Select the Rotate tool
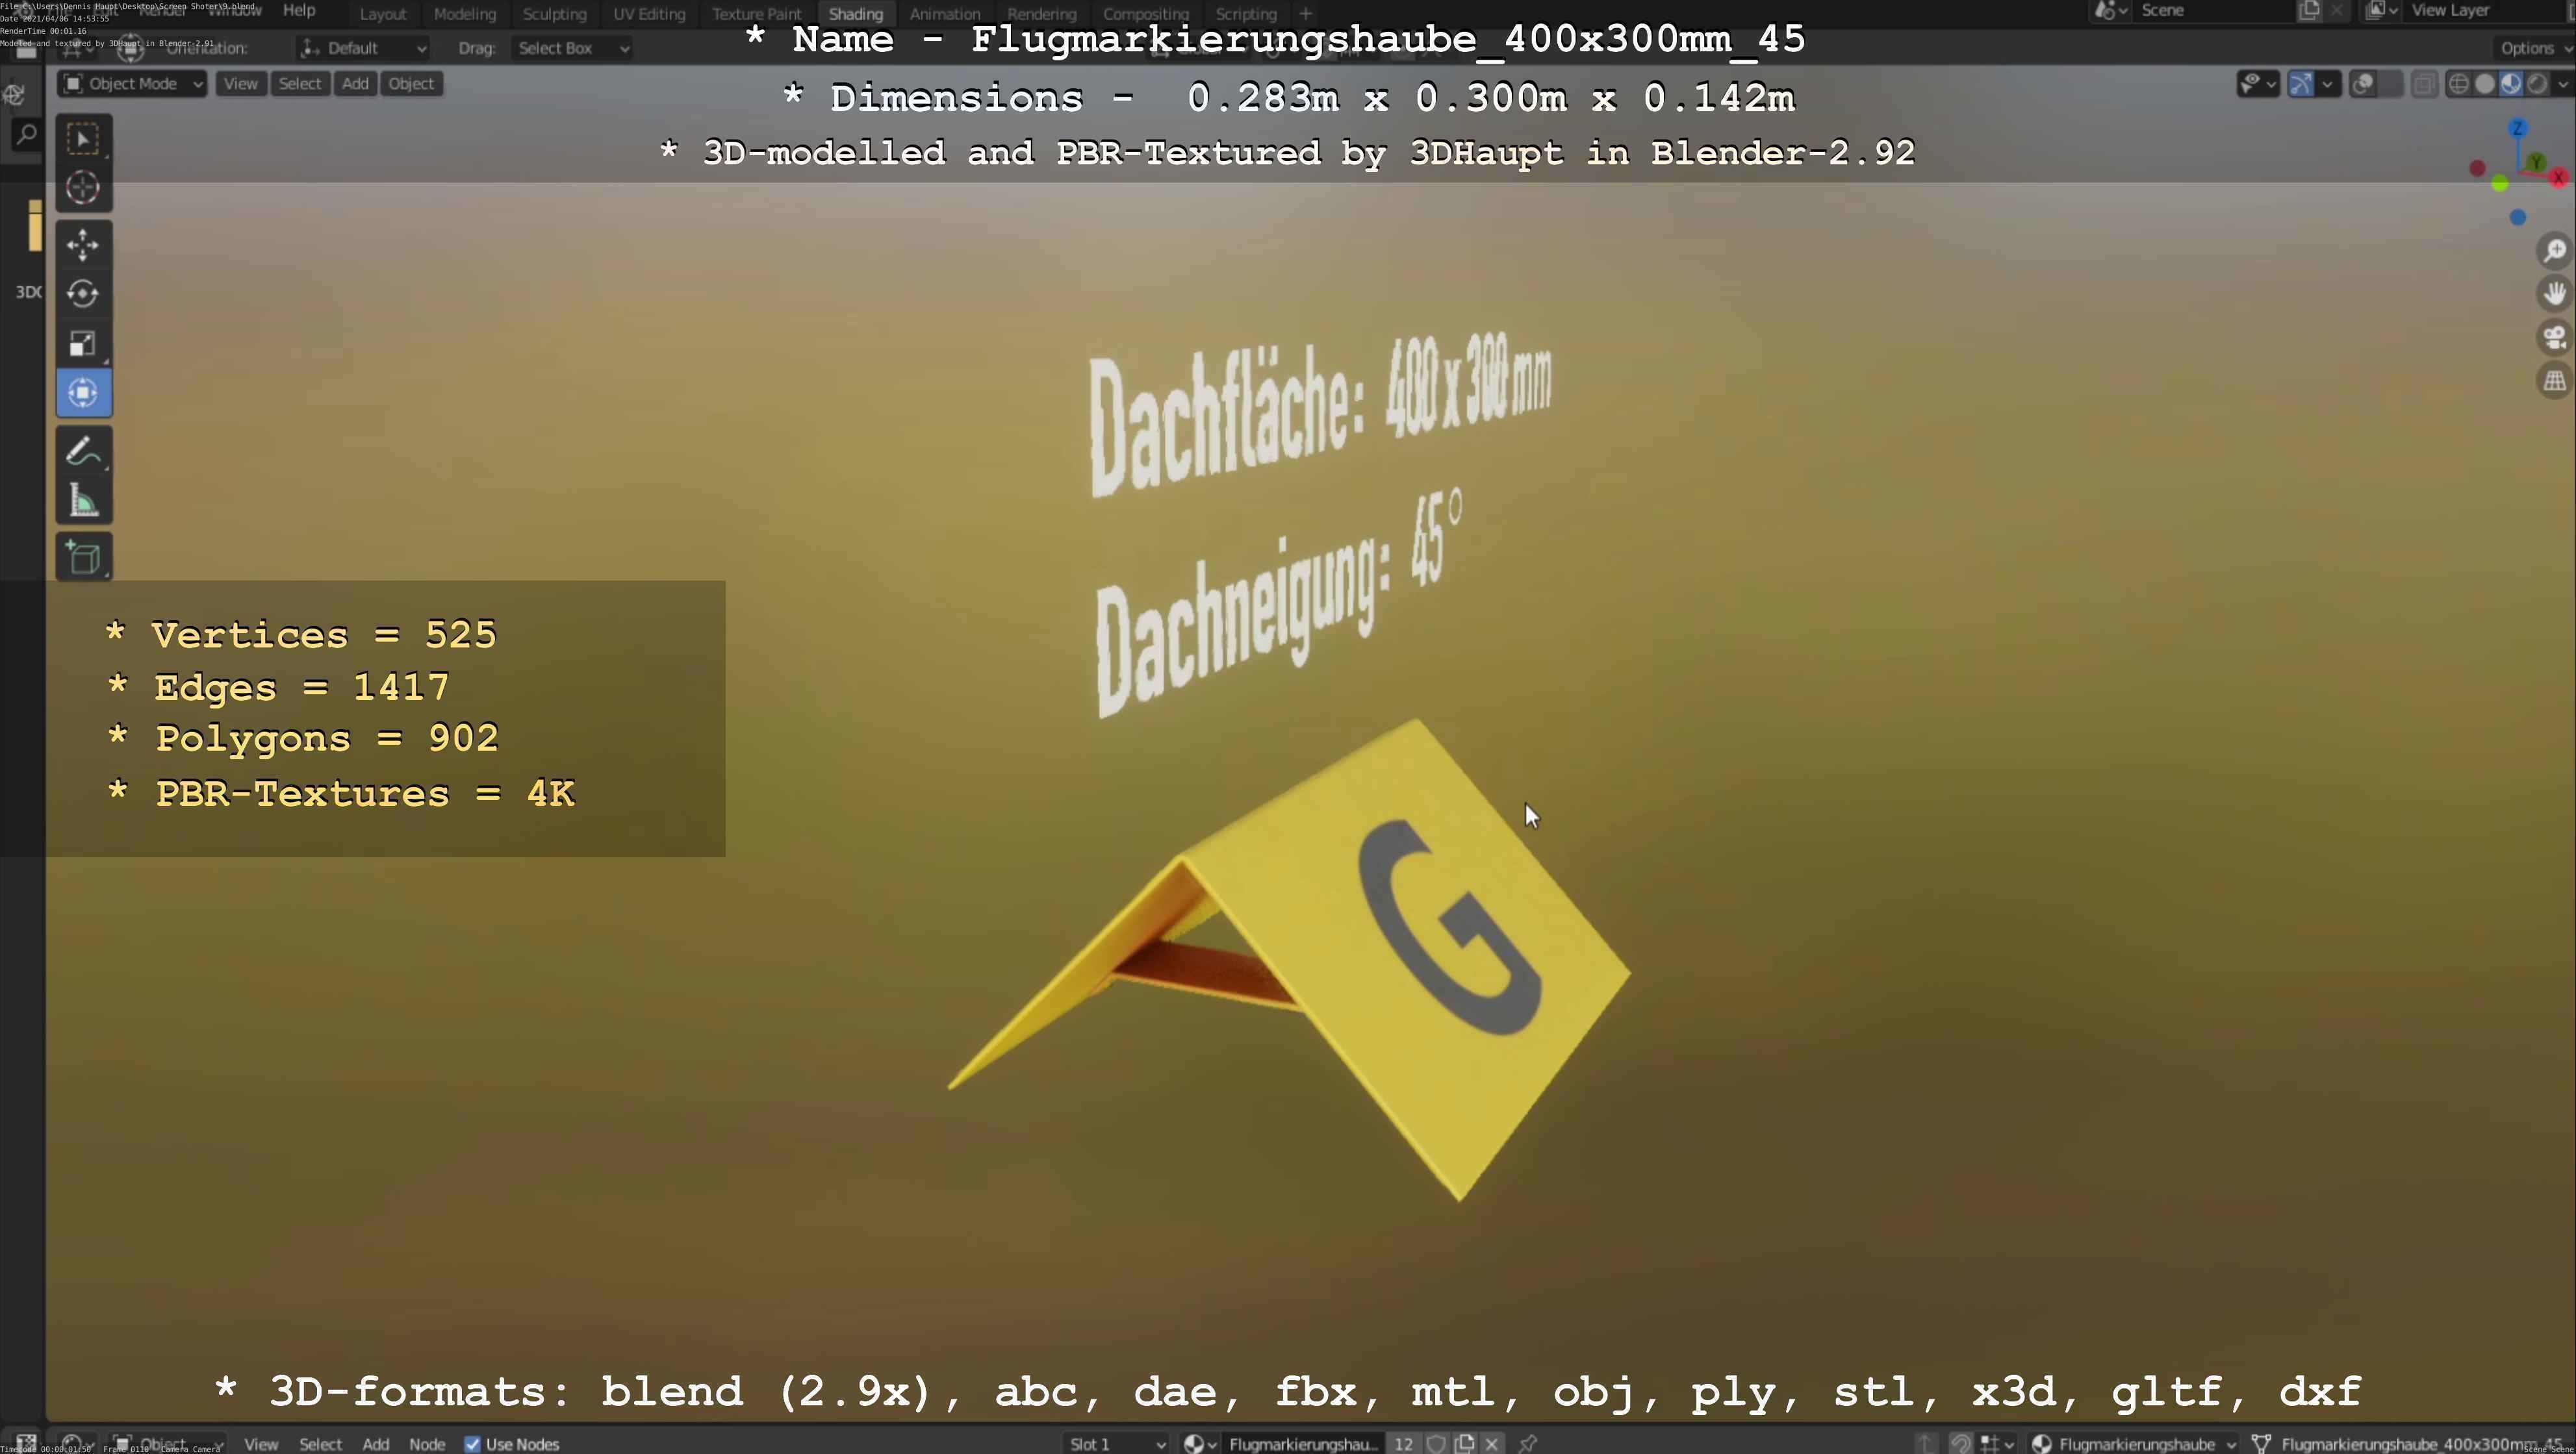The image size is (2576, 1454). 83,294
